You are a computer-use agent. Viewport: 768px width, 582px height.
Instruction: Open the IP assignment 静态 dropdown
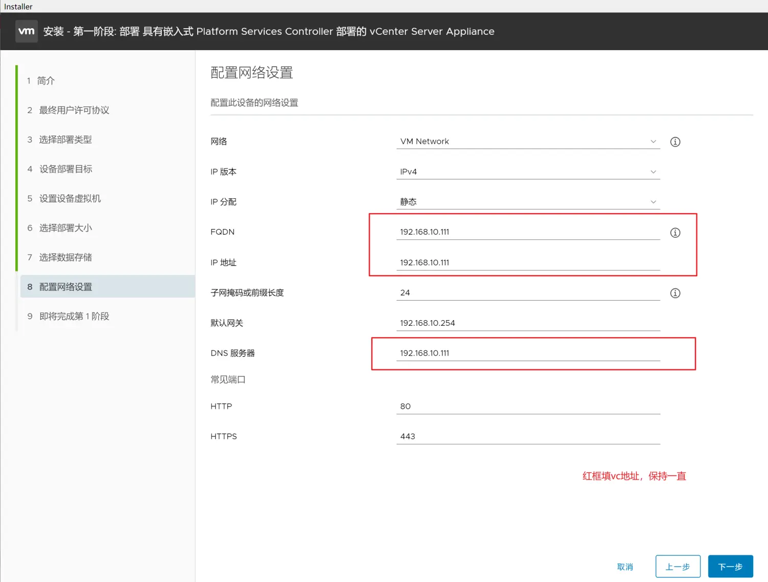528,202
